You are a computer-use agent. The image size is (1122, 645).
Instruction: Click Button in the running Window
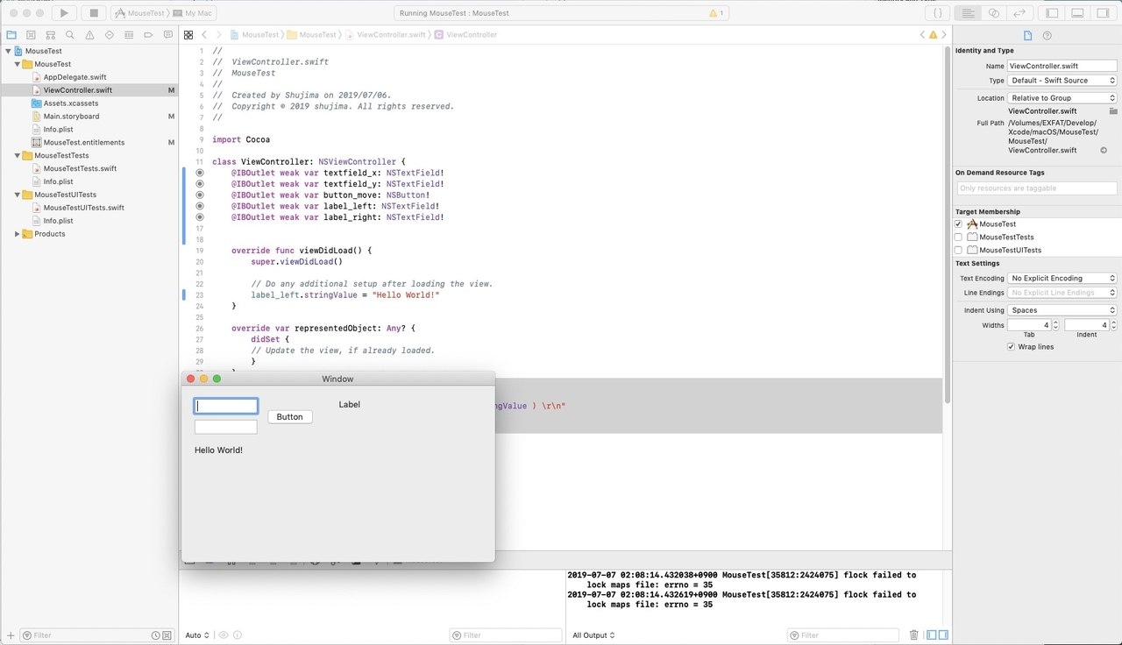289,417
